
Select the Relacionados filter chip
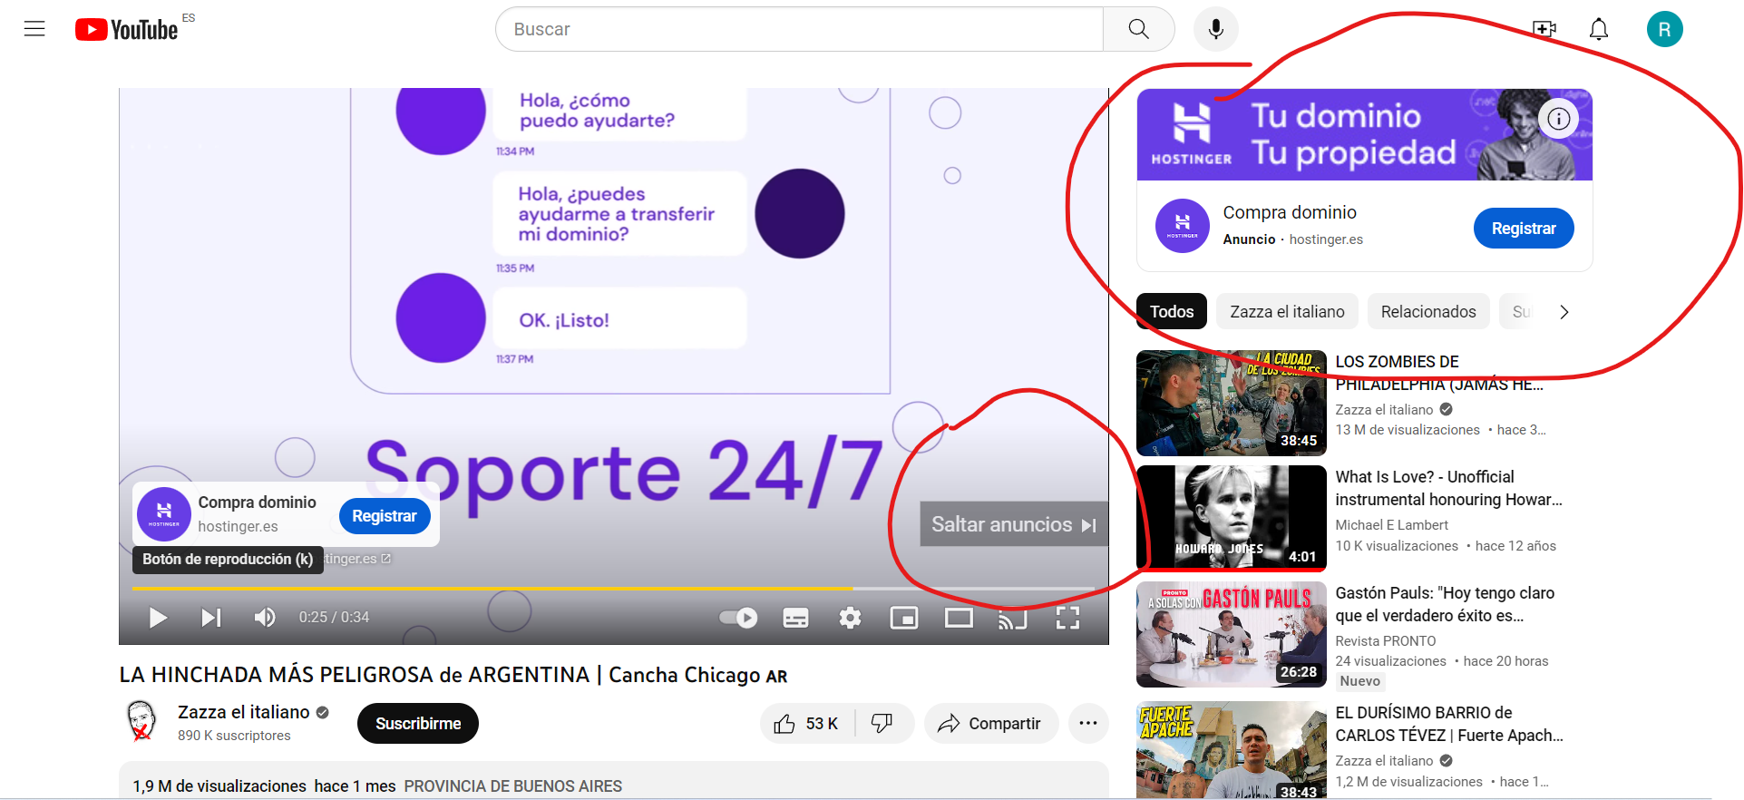pos(1428,312)
